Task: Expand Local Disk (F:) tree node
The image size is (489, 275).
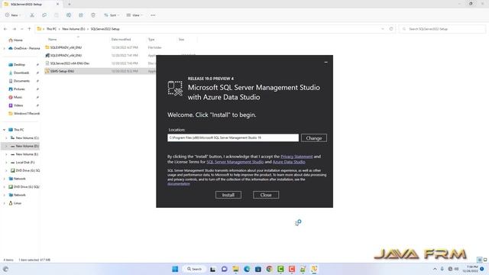Action: [x=6, y=163]
